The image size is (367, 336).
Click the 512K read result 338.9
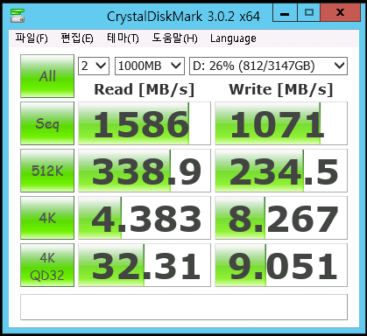145,171
